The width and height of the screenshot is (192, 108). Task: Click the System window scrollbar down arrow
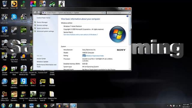pyautogui.click(x=130, y=69)
